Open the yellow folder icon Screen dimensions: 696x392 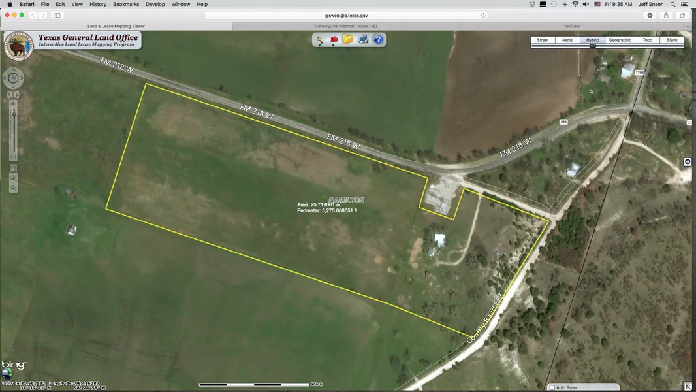click(348, 40)
